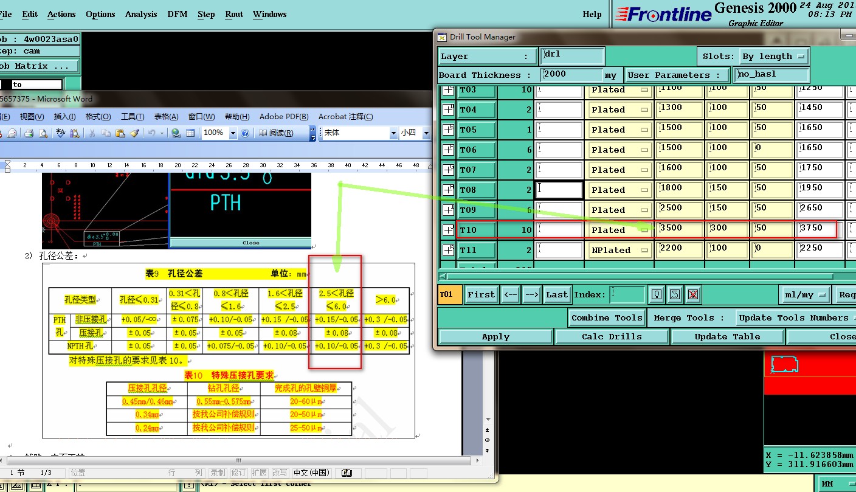Image resolution: width=856 pixels, height=492 pixels.
Task: Open the 宋体 font name dropdown
Action: [x=392, y=133]
